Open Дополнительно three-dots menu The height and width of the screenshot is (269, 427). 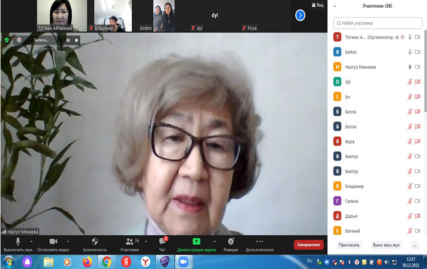pyautogui.click(x=259, y=241)
